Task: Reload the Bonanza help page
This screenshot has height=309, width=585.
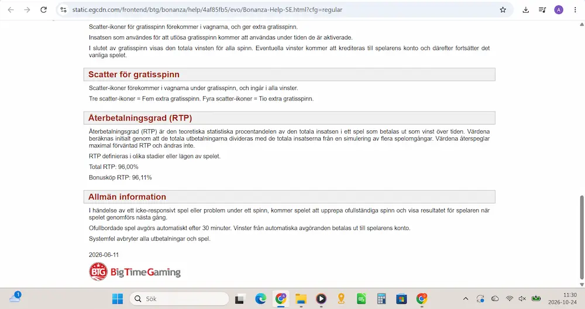Action: pyautogui.click(x=44, y=10)
